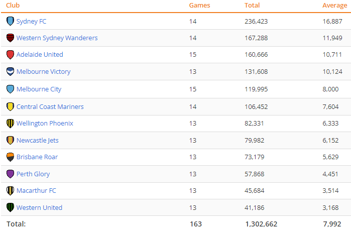The height and width of the screenshot is (232, 351).
Task: Click the Adelaide United red shield icon
Action: (10, 55)
